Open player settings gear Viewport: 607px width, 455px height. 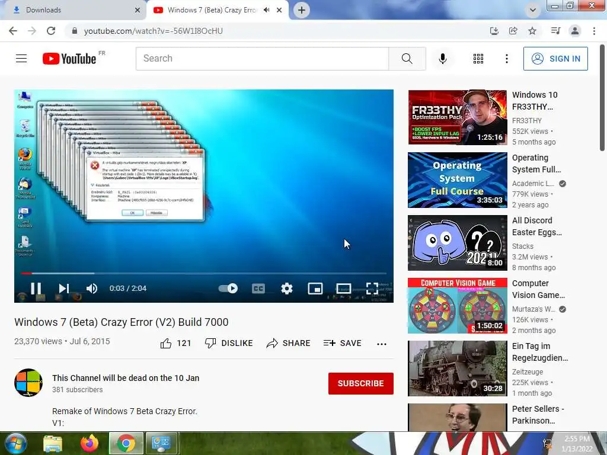point(287,289)
